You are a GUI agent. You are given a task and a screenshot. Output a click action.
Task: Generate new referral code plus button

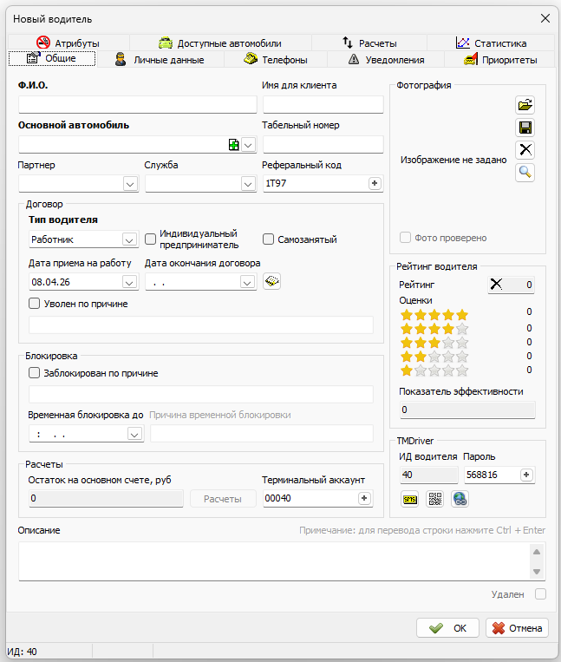(375, 183)
